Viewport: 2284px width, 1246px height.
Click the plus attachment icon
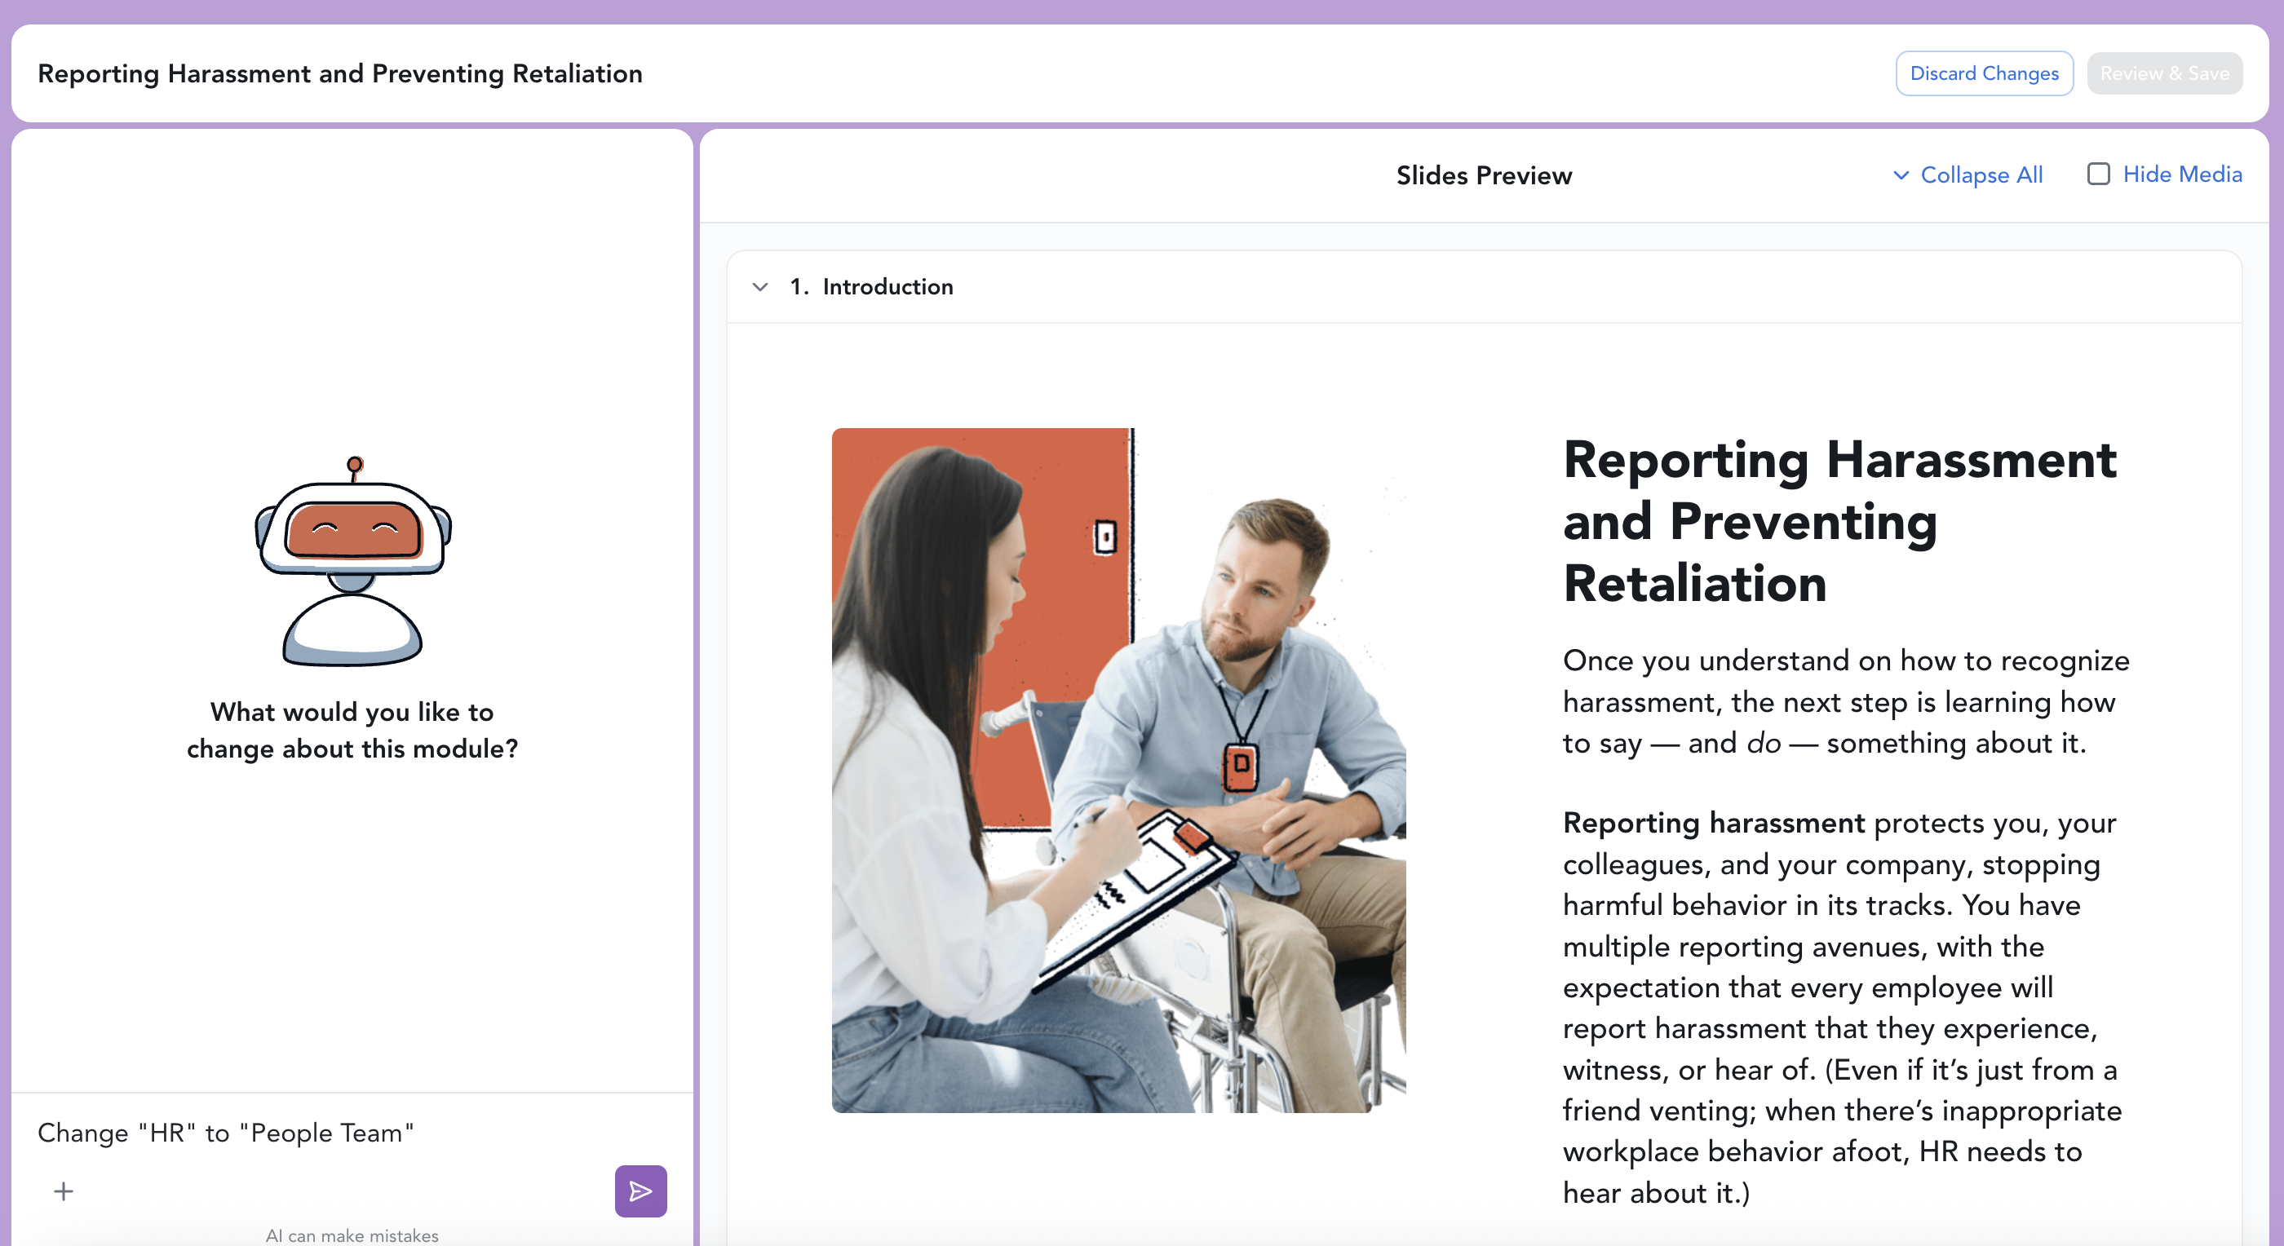pyautogui.click(x=63, y=1191)
